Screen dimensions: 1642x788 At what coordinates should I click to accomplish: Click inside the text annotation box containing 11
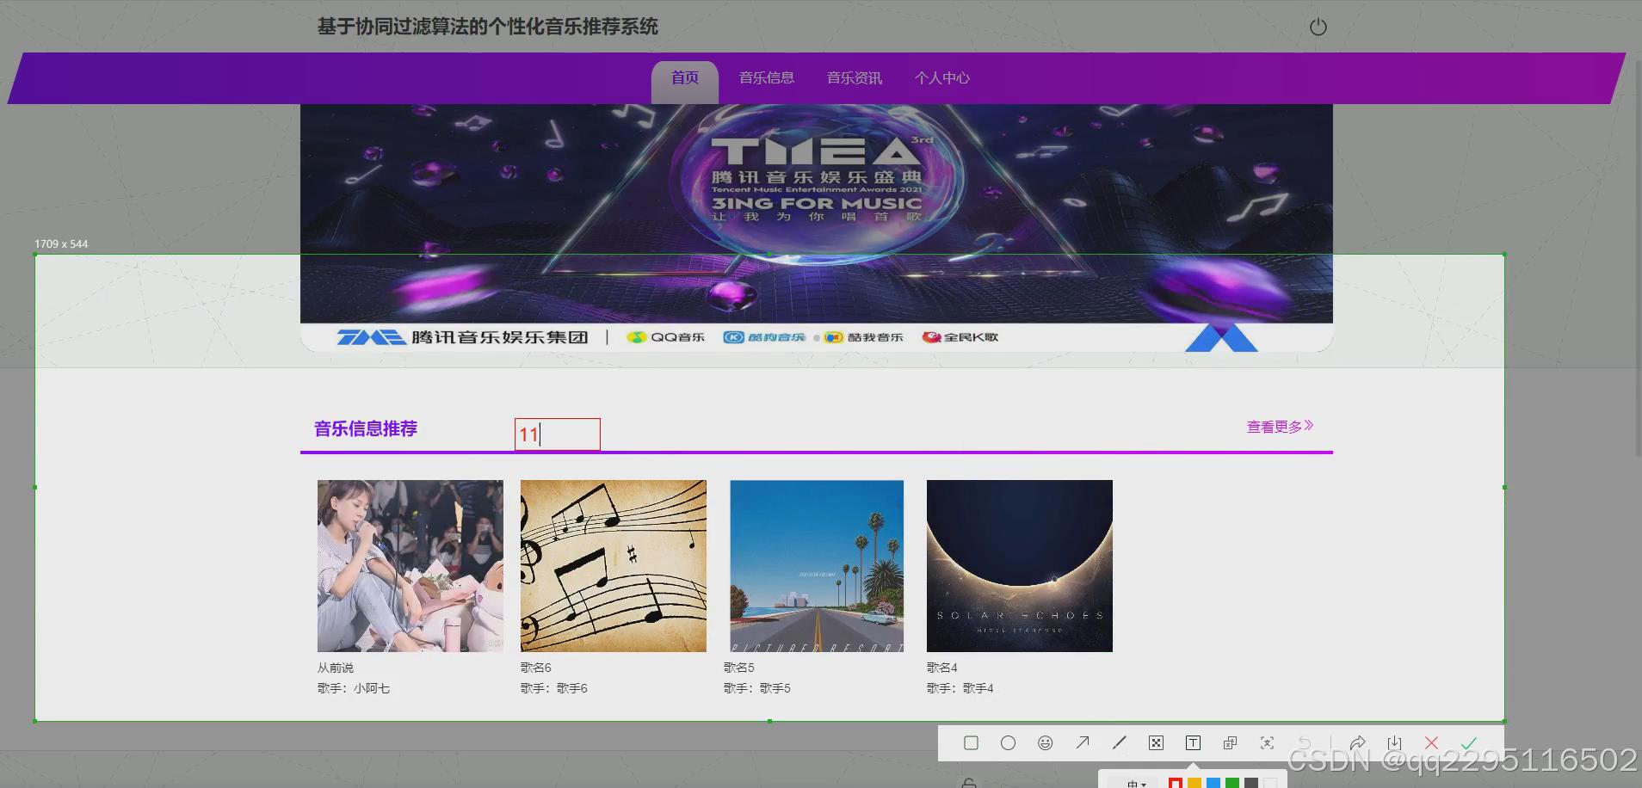(558, 434)
